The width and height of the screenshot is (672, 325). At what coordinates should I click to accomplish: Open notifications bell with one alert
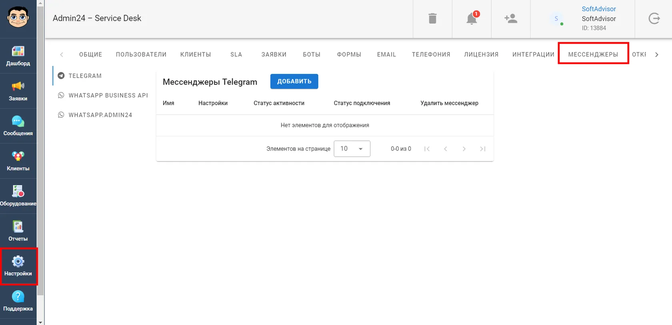(472, 18)
